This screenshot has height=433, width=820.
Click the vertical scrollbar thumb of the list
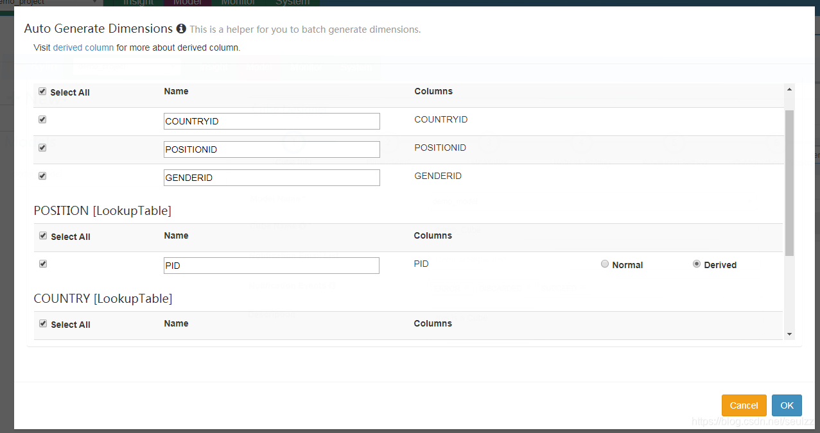coord(789,183)
